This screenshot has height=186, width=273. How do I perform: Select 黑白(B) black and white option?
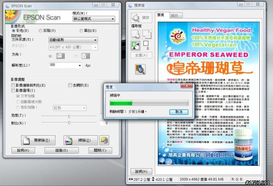(81, 31)
